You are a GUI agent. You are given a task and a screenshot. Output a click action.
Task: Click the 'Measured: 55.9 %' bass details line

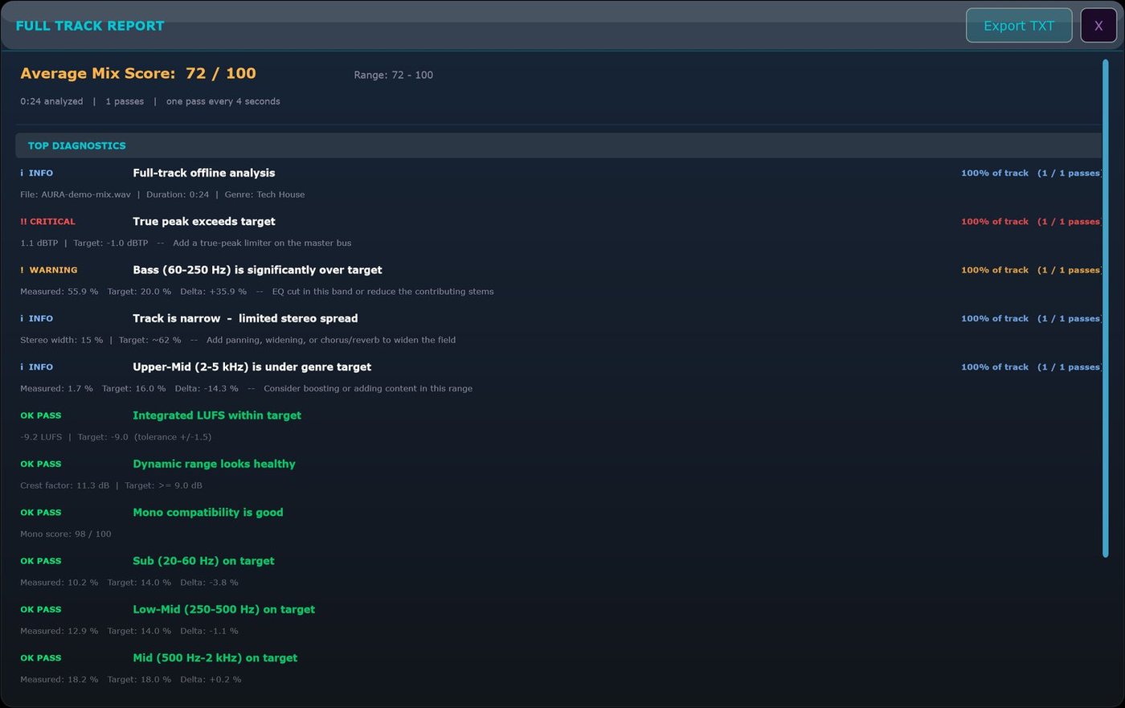pyautogui.click(x=257, y=292)
